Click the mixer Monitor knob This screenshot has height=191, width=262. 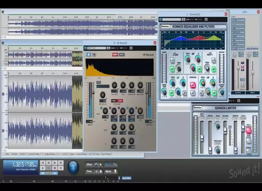click(x=242, y=85)
